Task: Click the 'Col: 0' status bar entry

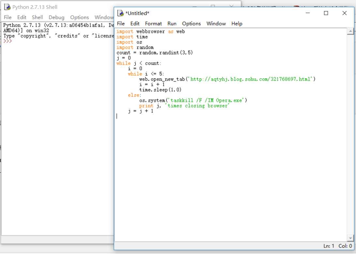Action: tap(345, 246)
